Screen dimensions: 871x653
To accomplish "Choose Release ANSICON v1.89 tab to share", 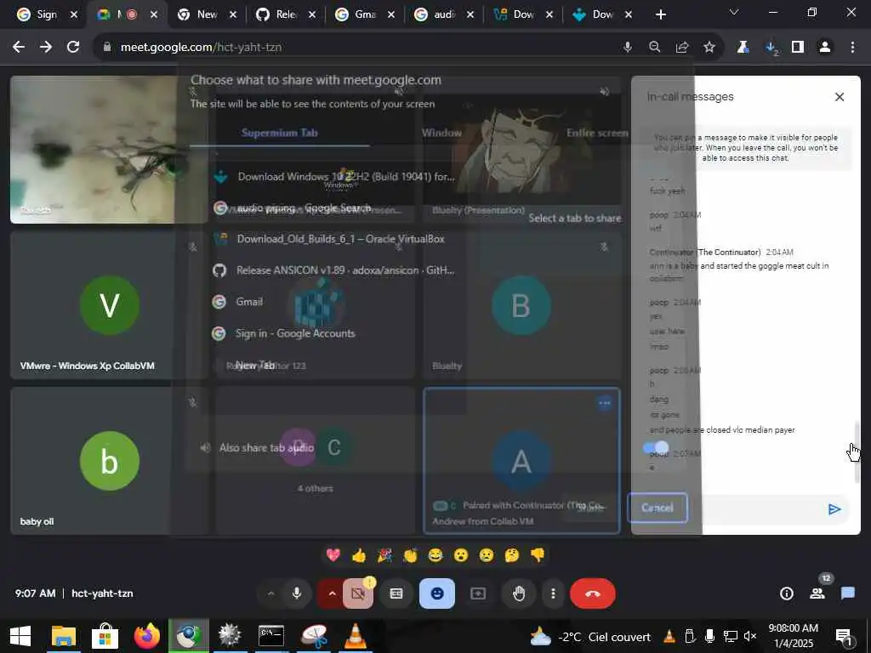I will pyautogui.click(x=333, y=270).
